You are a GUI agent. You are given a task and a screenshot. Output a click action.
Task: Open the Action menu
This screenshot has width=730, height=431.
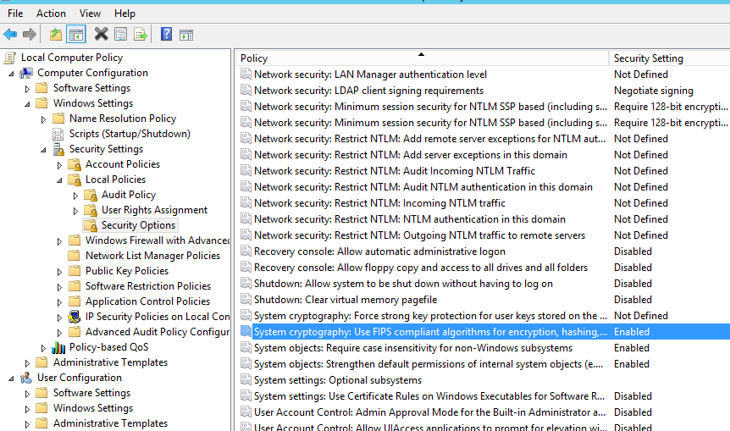click(x=51, y=14)
